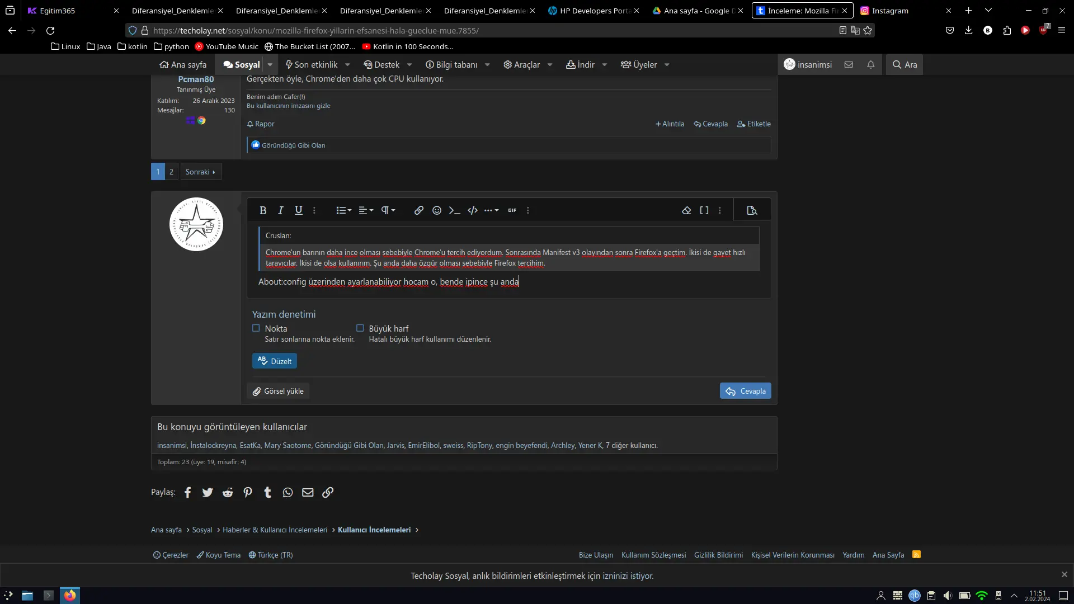
Task: Toggle BB code mode brackets icon
Action: click(704, 210)
